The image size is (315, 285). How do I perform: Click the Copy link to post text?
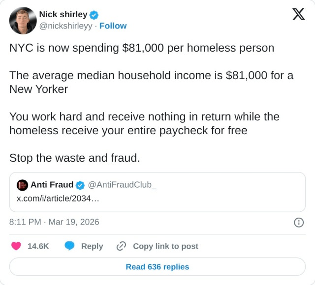(x=165, y=246)
